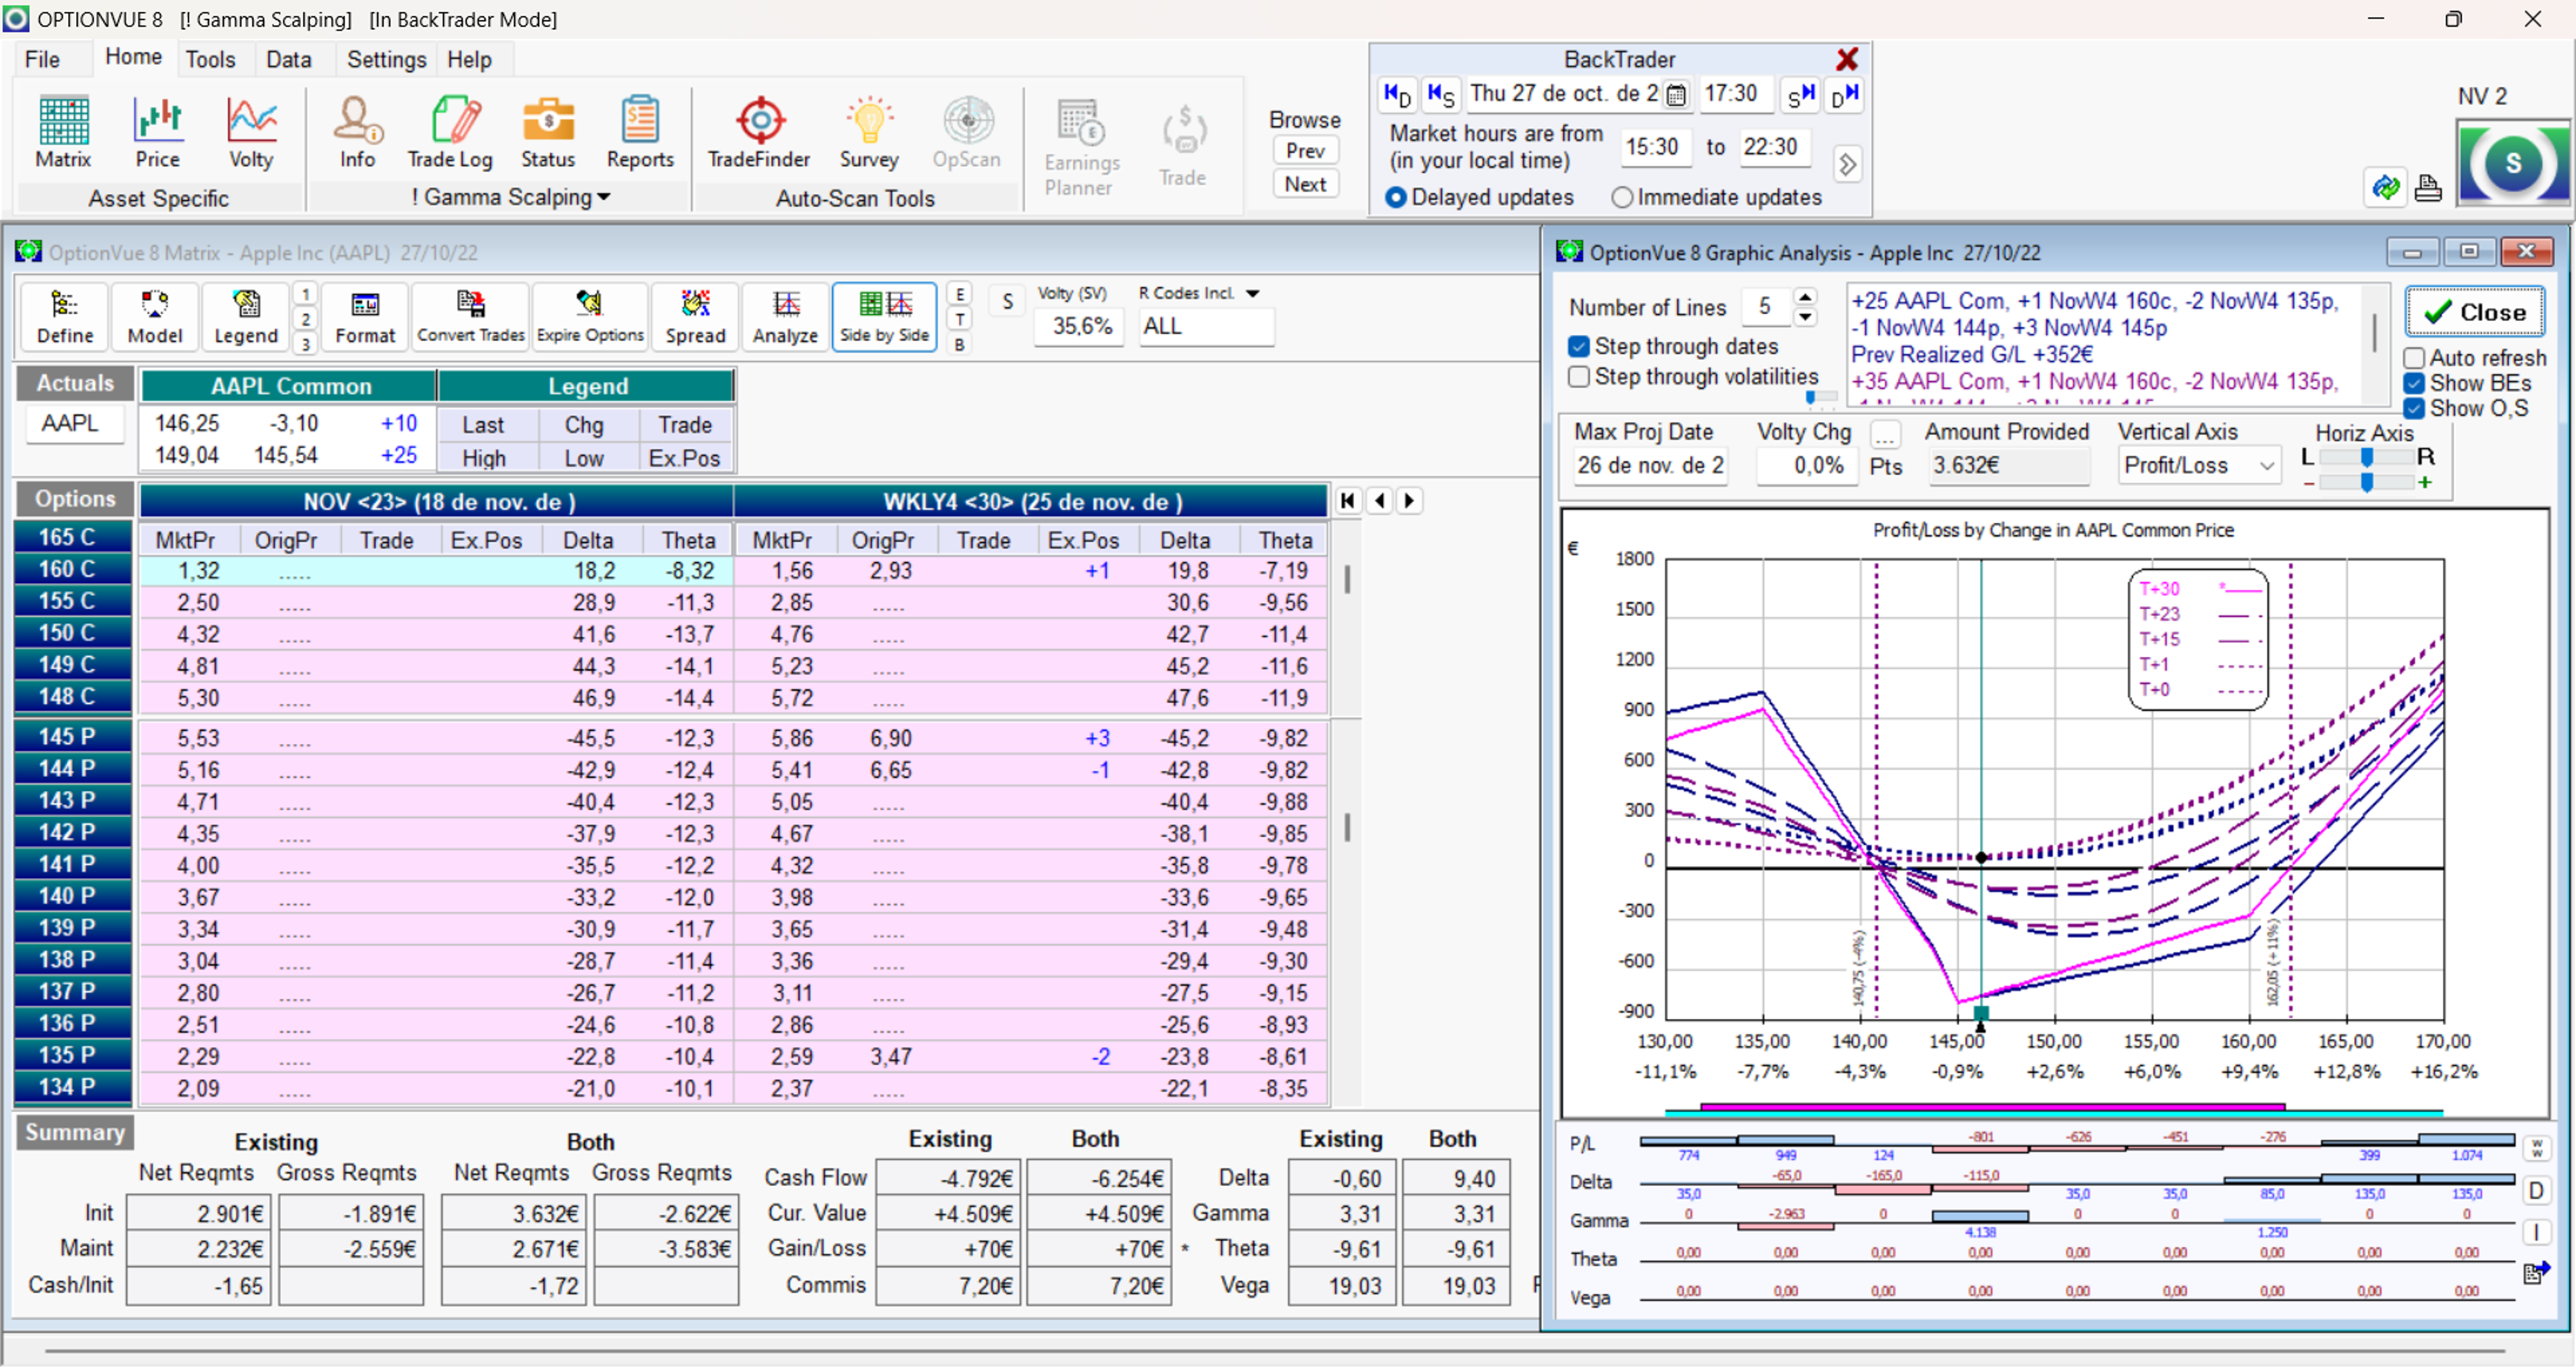2576x1368 pixels.
Task: Adjust the Horiz Axis L-R slider
Action: pyautogui.click(x=2366, y=457)
